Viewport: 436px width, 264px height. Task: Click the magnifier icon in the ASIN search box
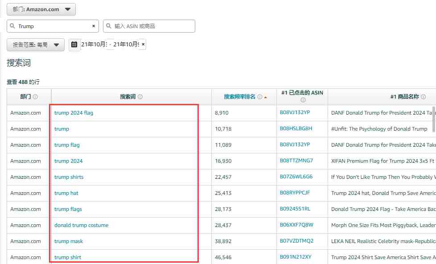click(x=109, y=26)
